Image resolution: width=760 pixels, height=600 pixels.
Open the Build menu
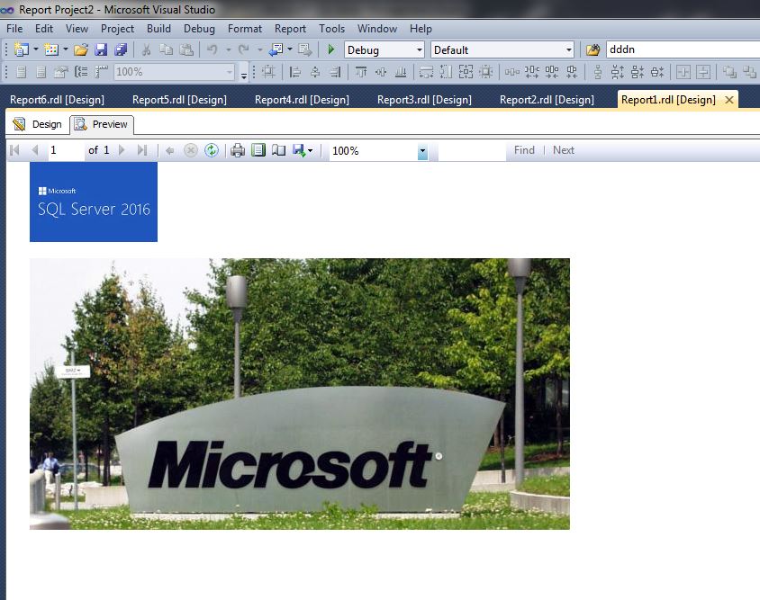[159, 29]
